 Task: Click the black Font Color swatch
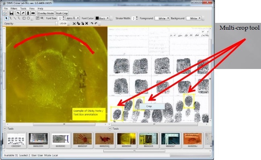coord(97,18)
